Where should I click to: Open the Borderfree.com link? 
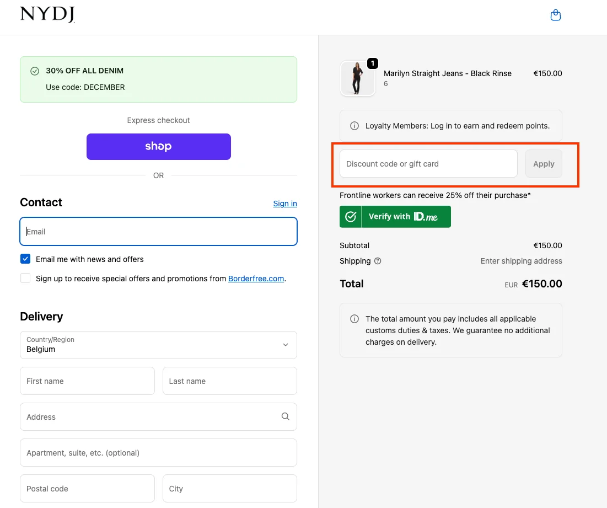(256, 279)
